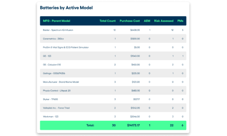Click AEM value 1 in Baxter row
This screenshot has width=227, height=136.
[x=150, y=30]
